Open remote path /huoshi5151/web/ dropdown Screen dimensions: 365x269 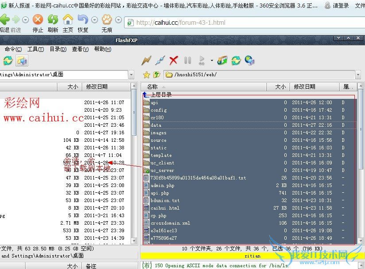tap(358, 75)
